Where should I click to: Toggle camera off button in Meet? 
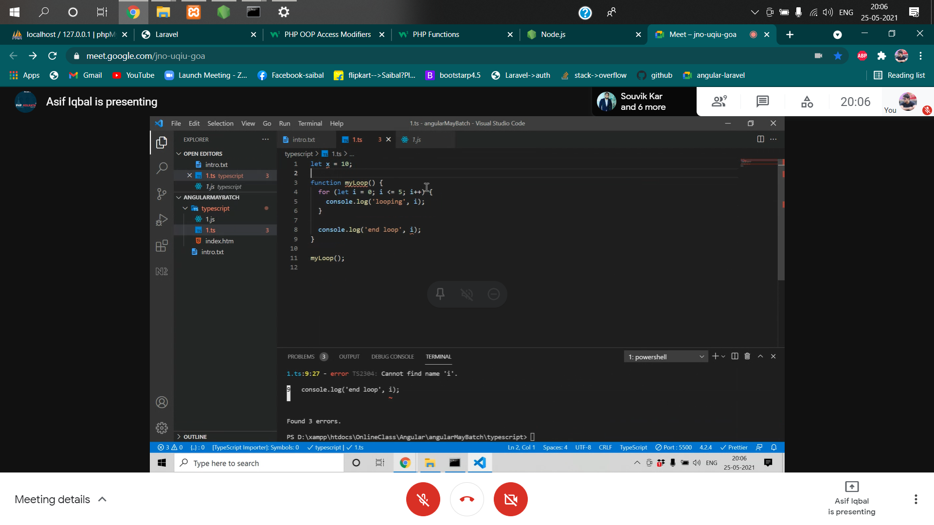click(510, 499)
